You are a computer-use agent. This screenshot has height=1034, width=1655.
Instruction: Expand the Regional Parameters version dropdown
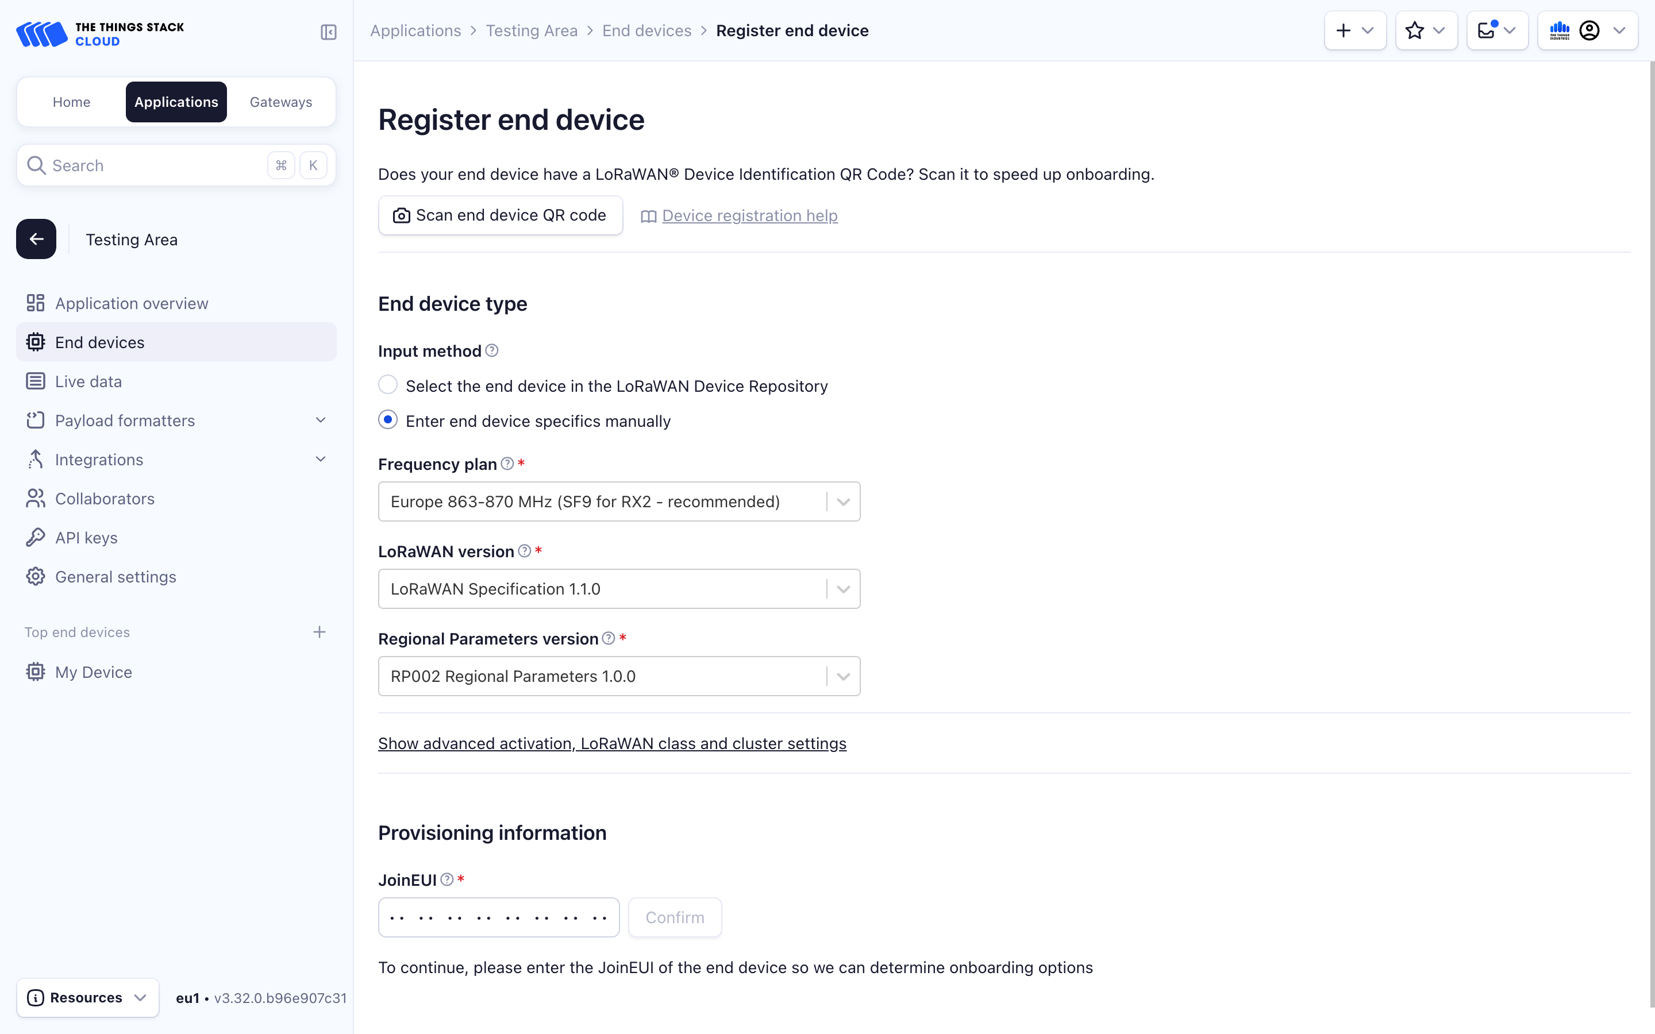click(x=842, y=677)
